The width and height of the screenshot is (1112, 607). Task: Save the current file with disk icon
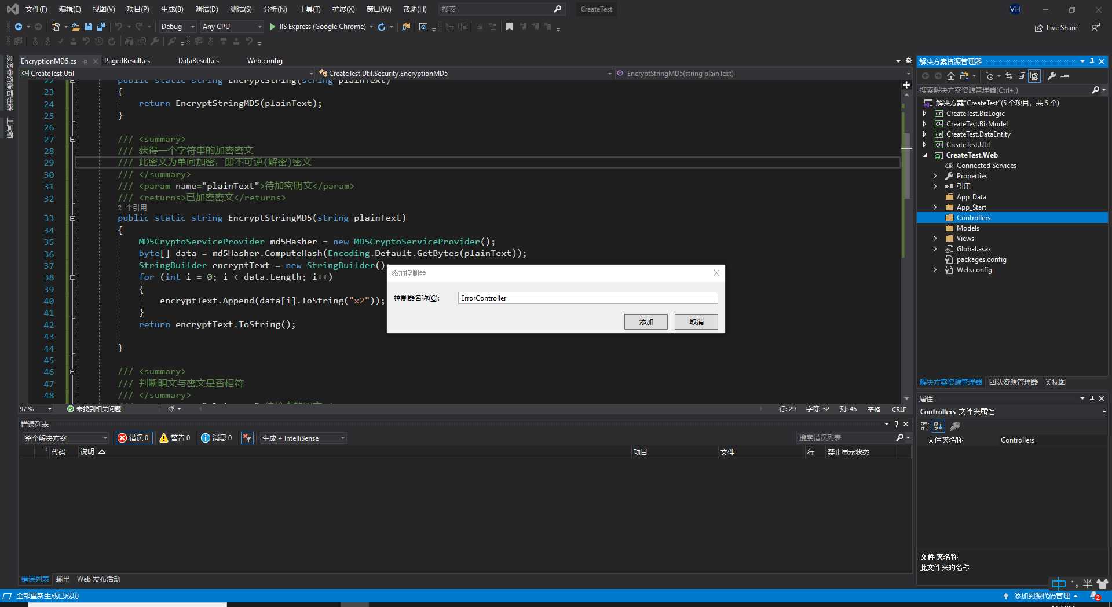pos(89,27)
